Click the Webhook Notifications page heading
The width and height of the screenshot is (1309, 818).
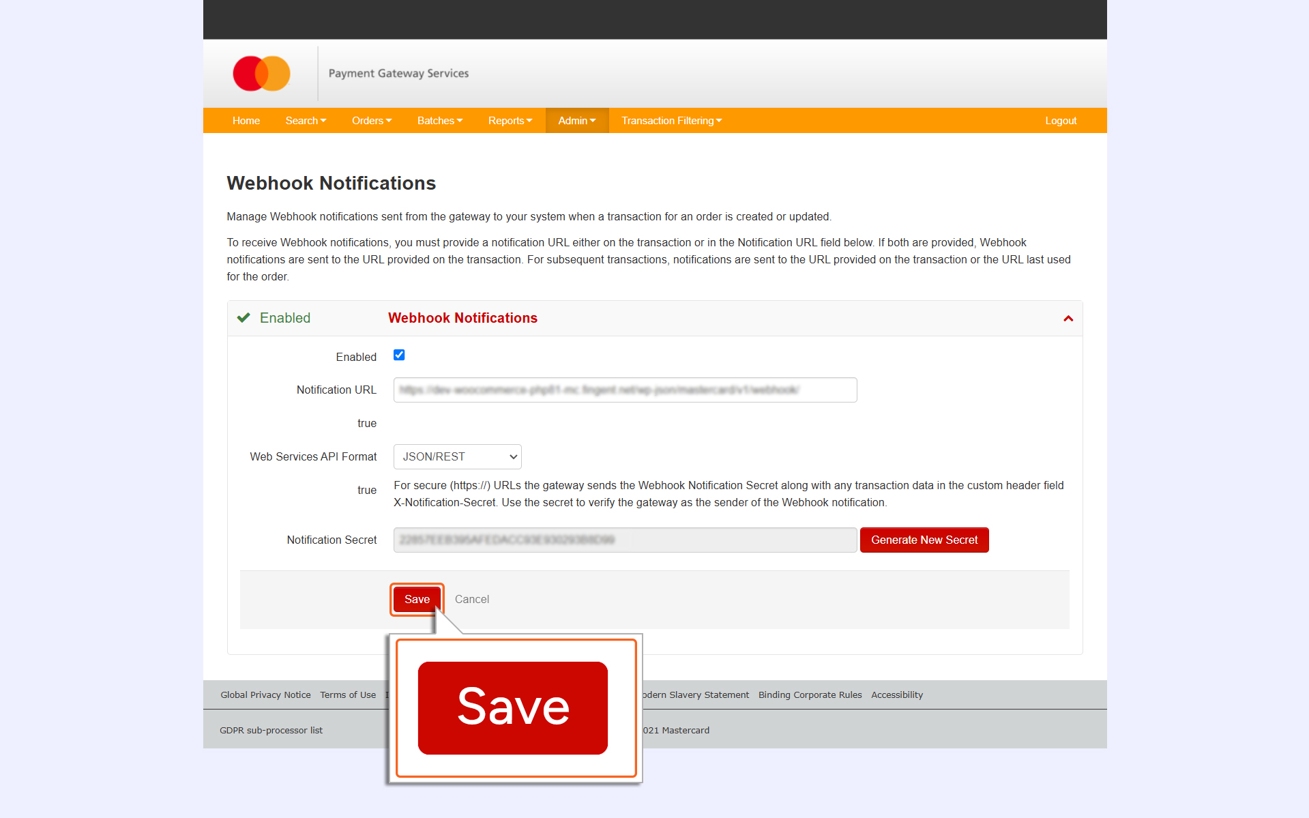click(x=331, y=184)
